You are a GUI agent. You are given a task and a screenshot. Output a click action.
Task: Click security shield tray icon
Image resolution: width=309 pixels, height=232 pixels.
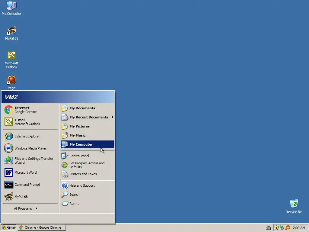click(276, 228)
